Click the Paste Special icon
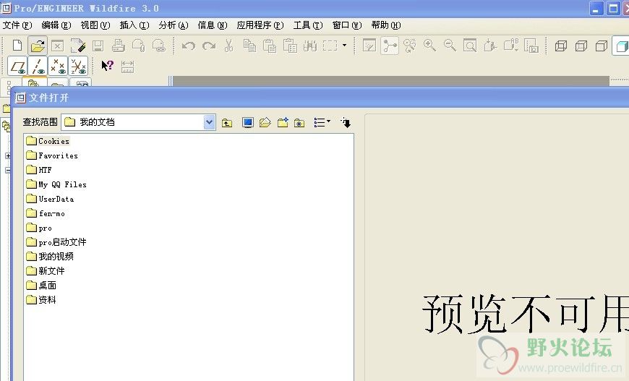This screenshot has height=381, width=629. [x=290, y=46]
